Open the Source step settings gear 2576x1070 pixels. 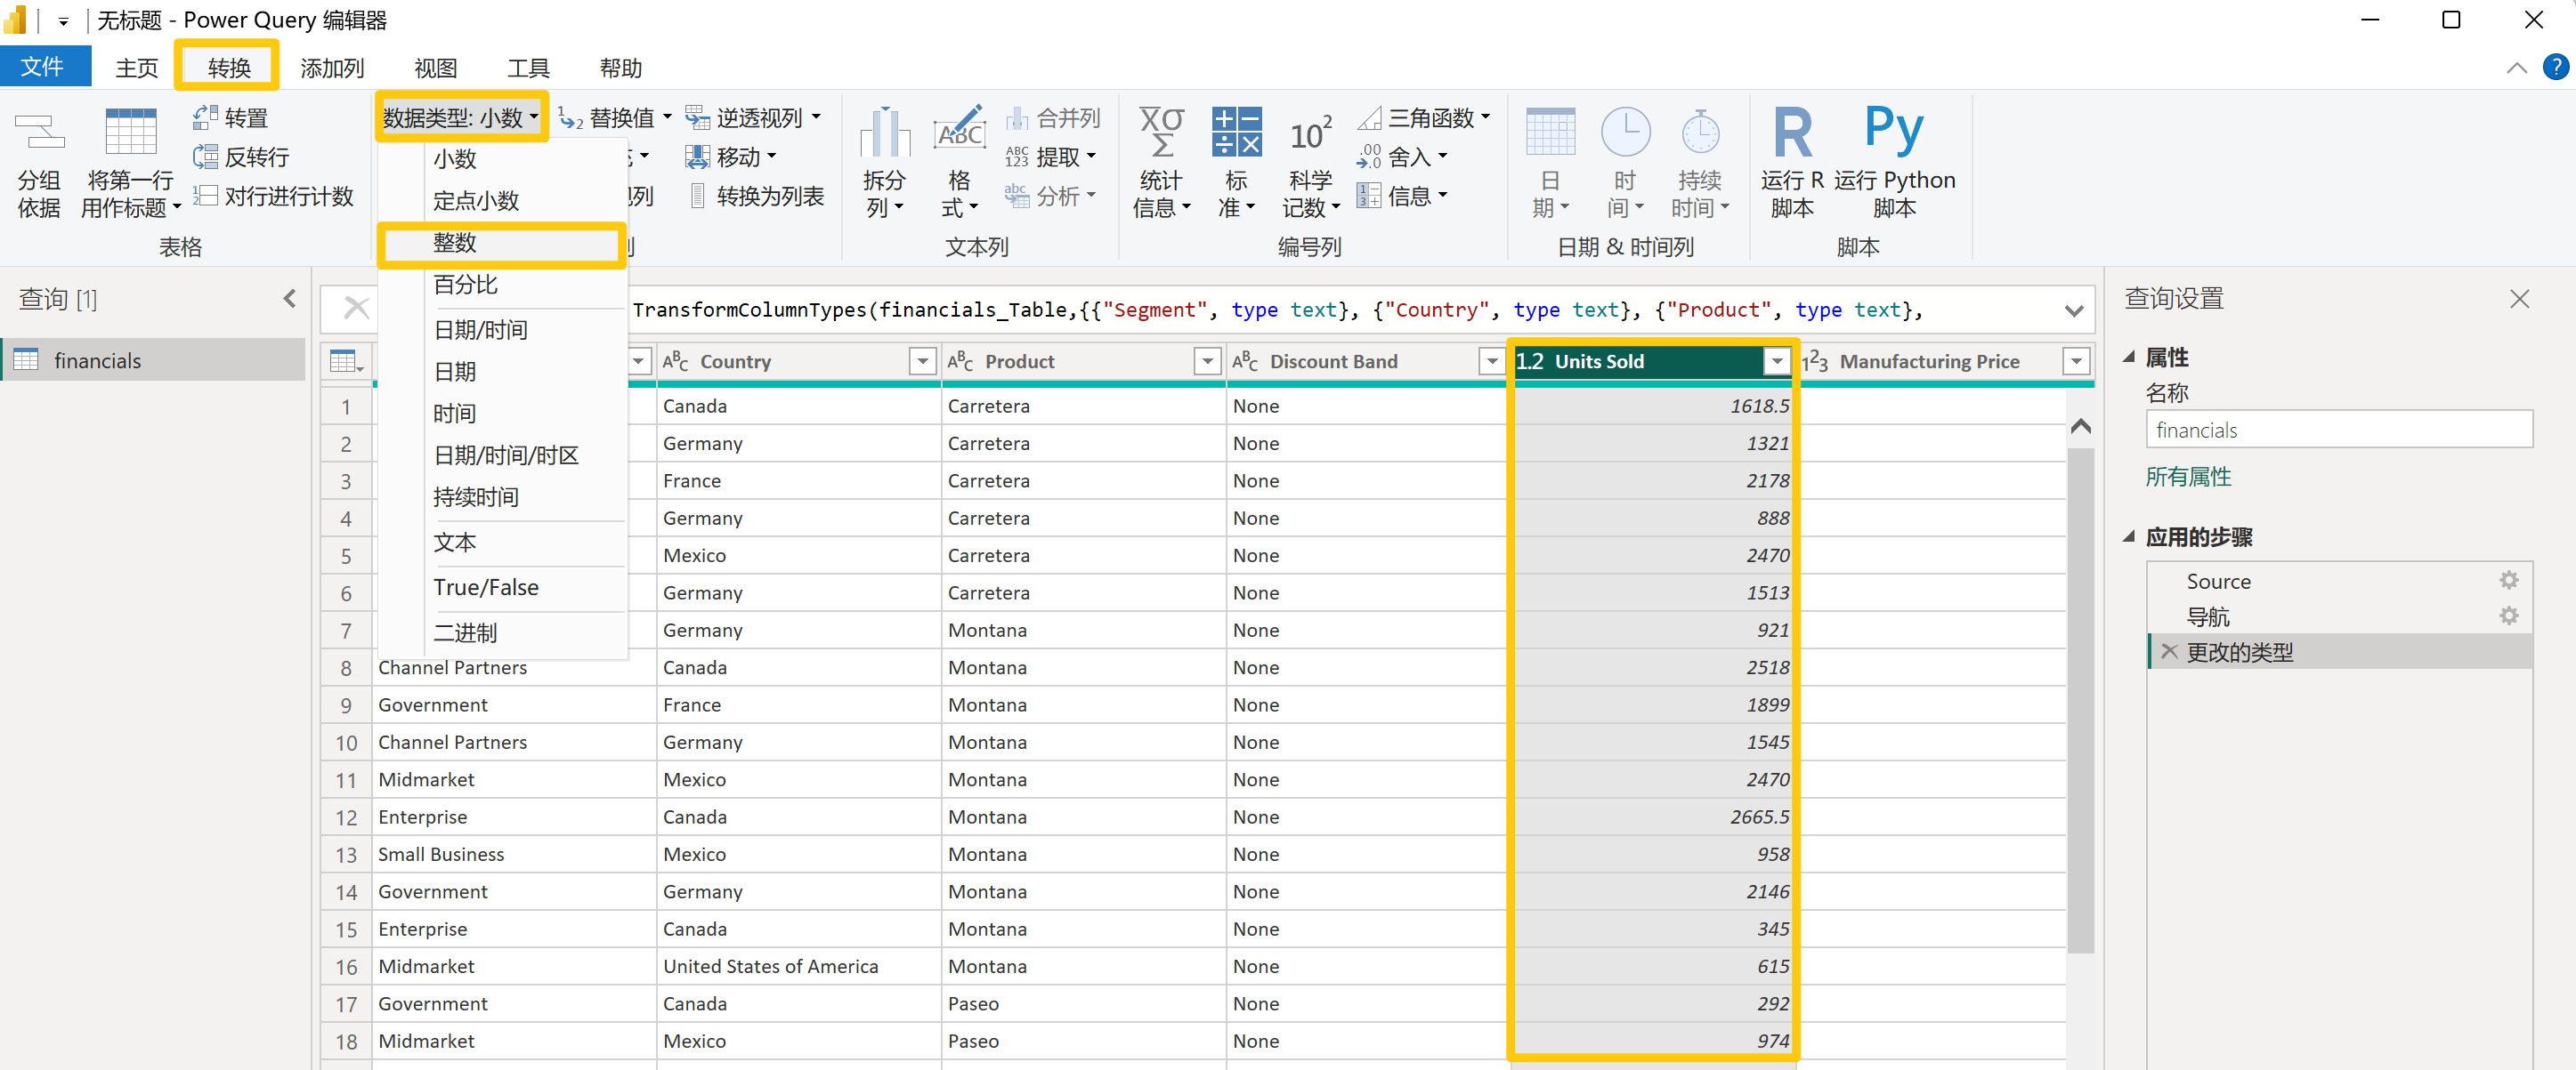[2508, 581]
